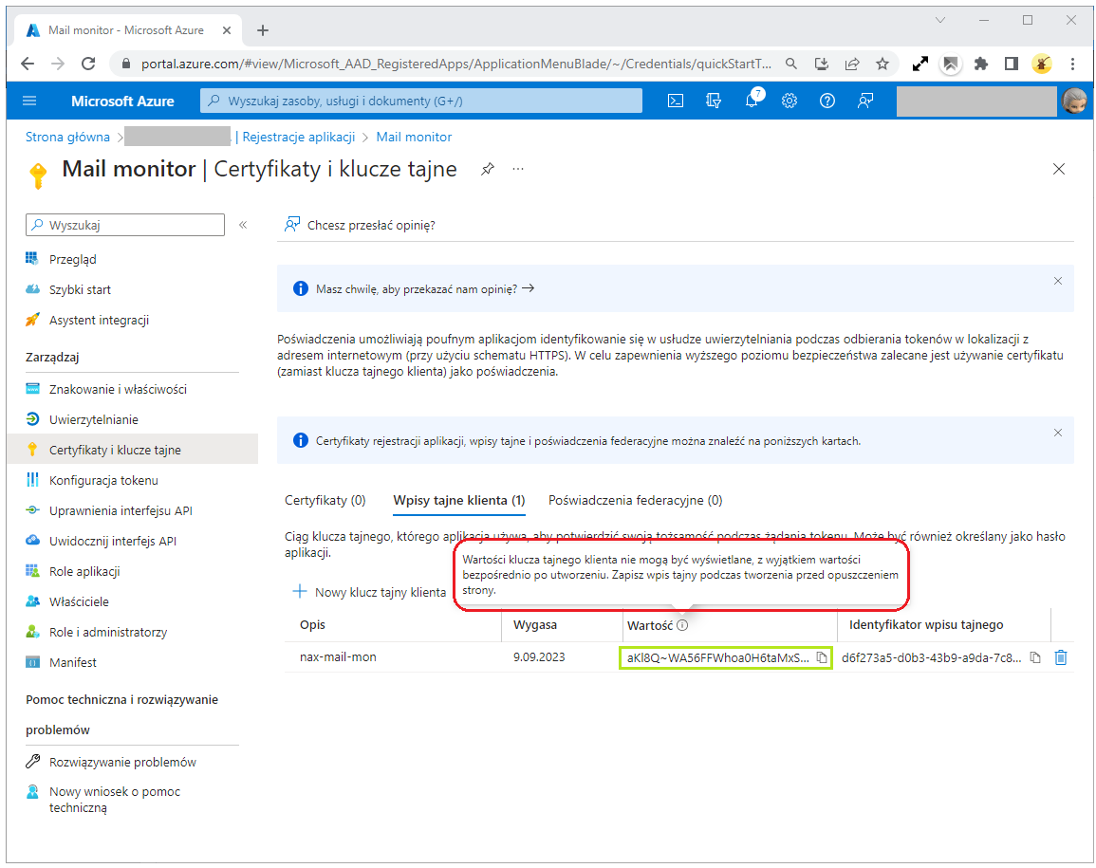This screenshot has height=868, width=1096.
Task: Pin the Mail monitor blade
Action: [x=488, y=169]
